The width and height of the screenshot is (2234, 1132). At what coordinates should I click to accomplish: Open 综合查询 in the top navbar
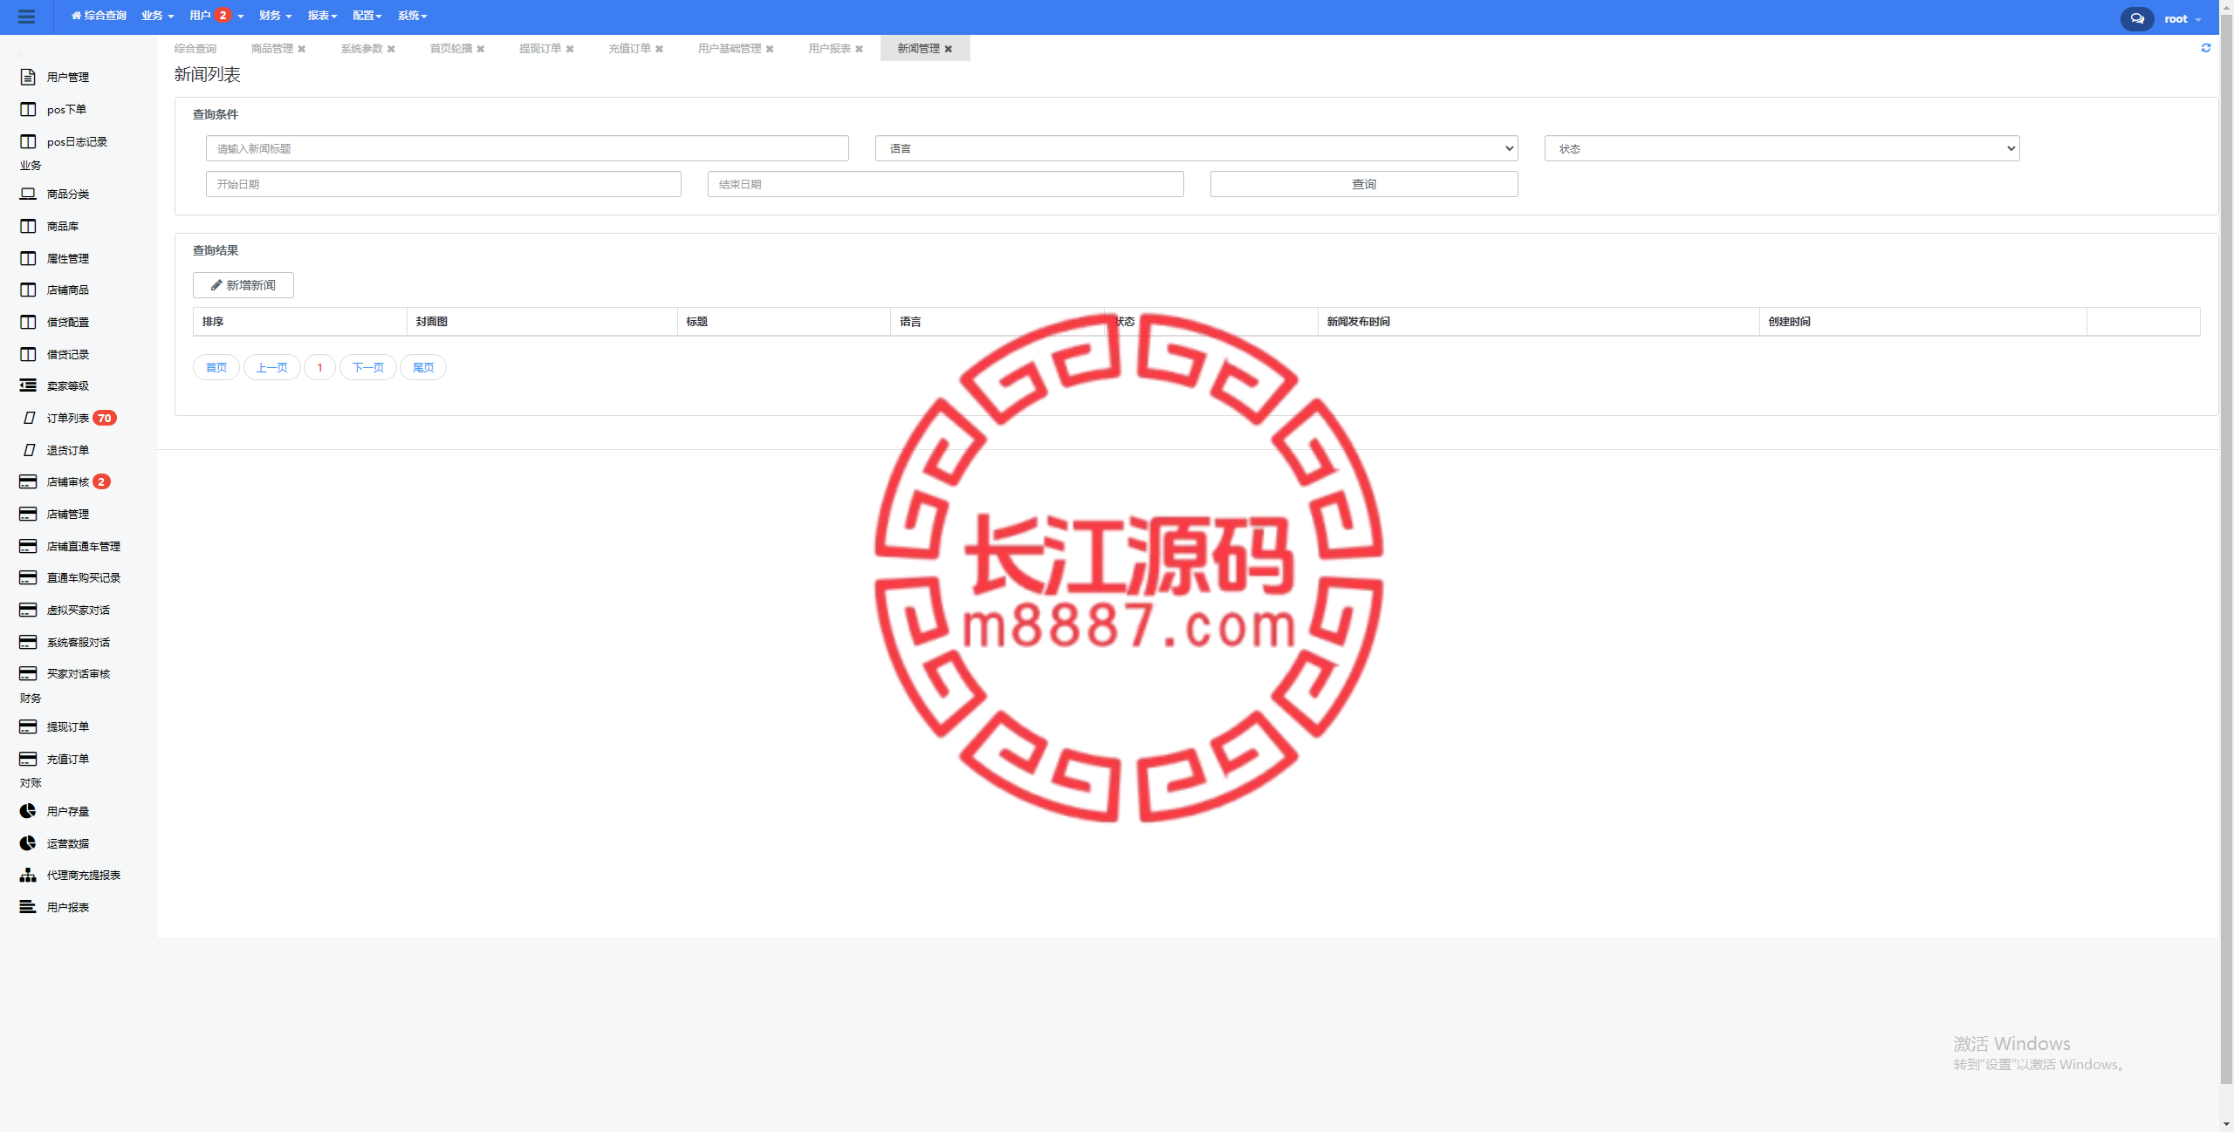(x=99, y=16)
